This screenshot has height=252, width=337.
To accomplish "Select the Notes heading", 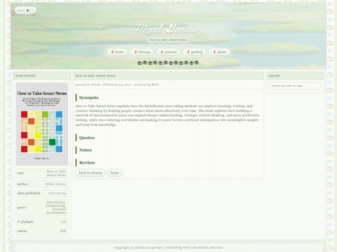I will pyautogui.click(x=85, y=150).
